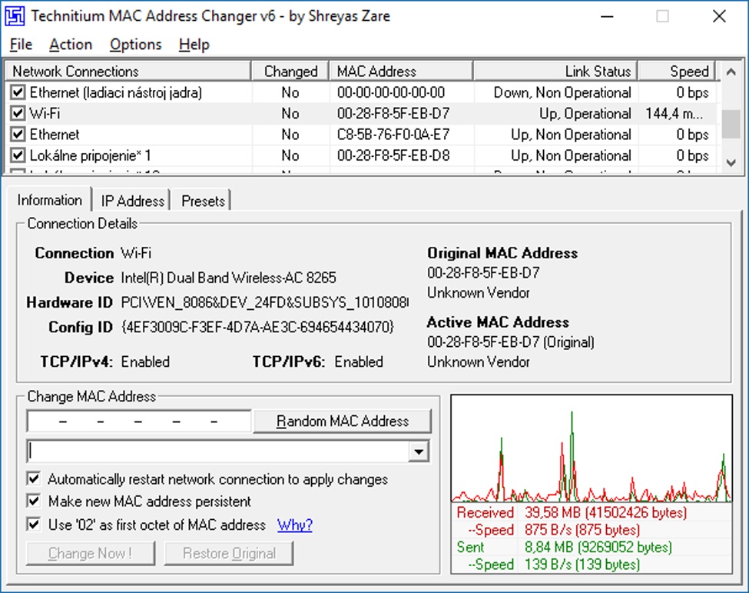The width and height of the screenshot is (749, 593).
Task: Click the 'Up, Operational' link status cell
Action: [x=585, y=113]
